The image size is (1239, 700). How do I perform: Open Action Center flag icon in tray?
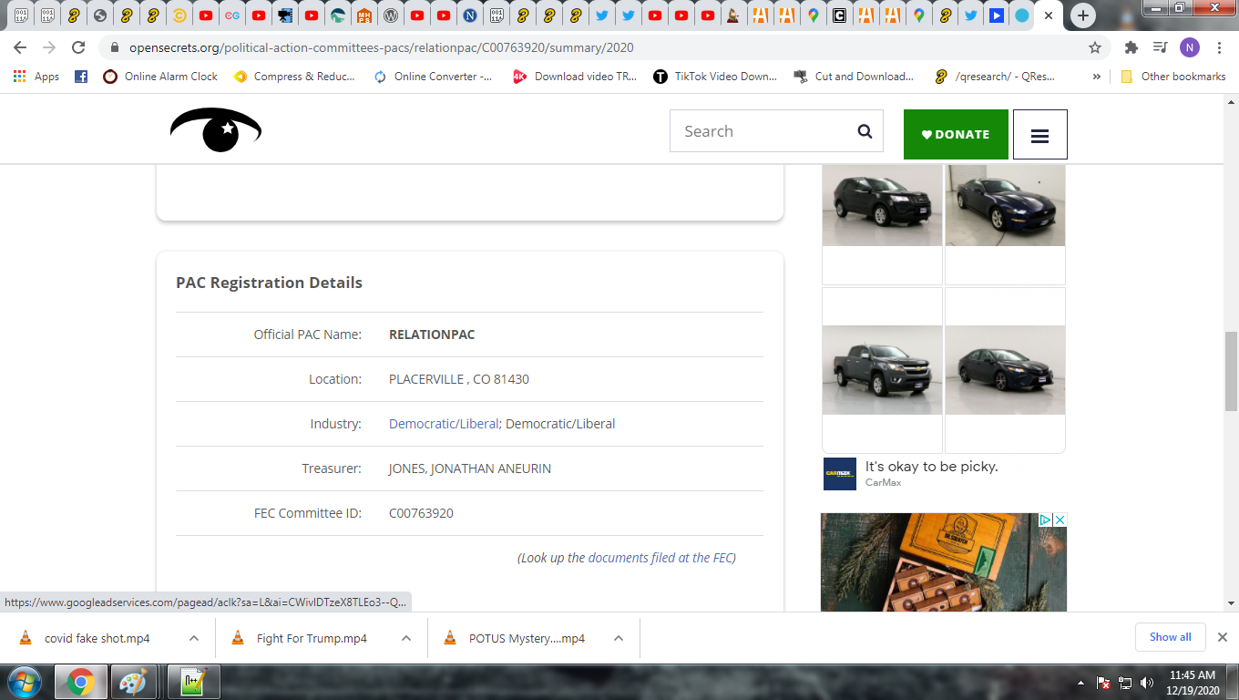click(x=1103, y=683)
